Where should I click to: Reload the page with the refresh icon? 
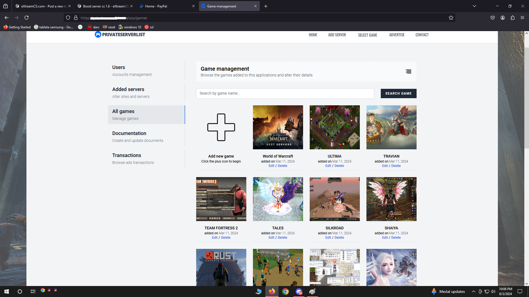click(x=26, y=18)
